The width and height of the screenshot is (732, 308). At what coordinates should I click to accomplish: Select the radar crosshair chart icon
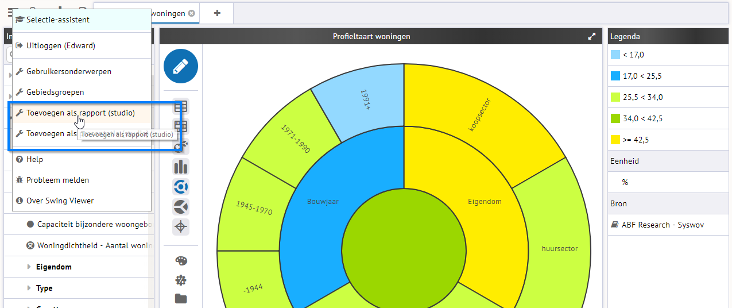point(181,227)
